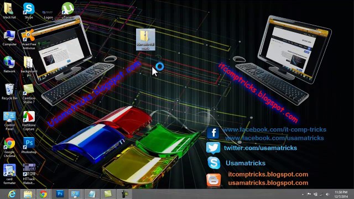354x199 pixels.
Task: Select the idm with full crack folder
Action: (145, 39)
